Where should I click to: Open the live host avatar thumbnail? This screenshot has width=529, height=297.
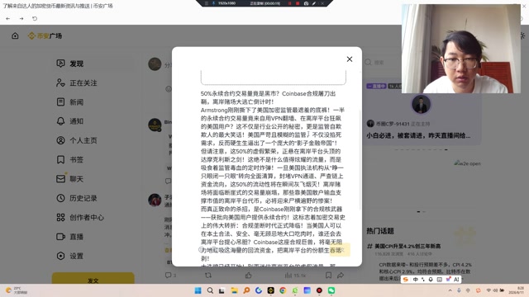click(x=421, y=104)
